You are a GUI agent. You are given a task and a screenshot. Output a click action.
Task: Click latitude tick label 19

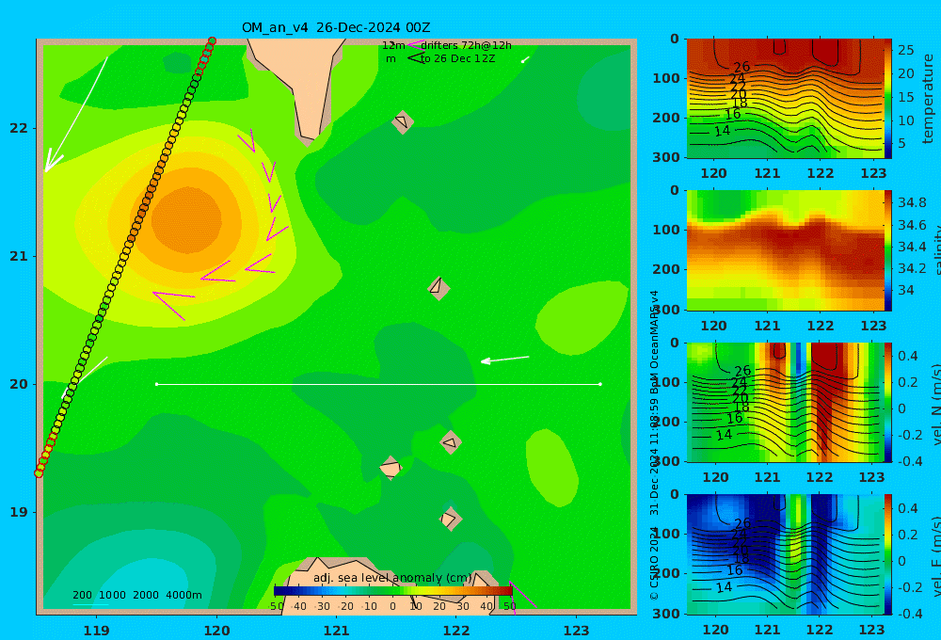coord(19,512)
